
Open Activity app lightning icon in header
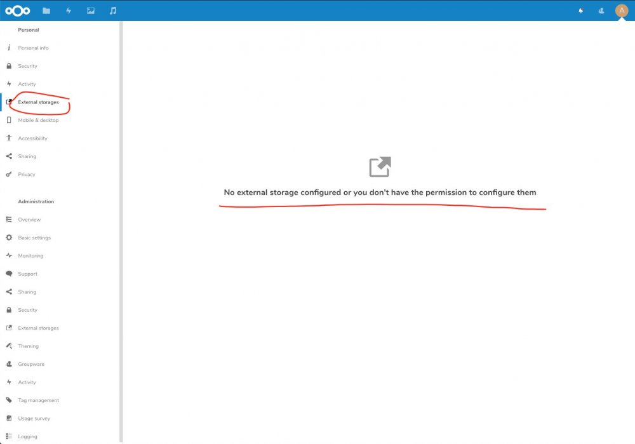[x=69, y=11]
